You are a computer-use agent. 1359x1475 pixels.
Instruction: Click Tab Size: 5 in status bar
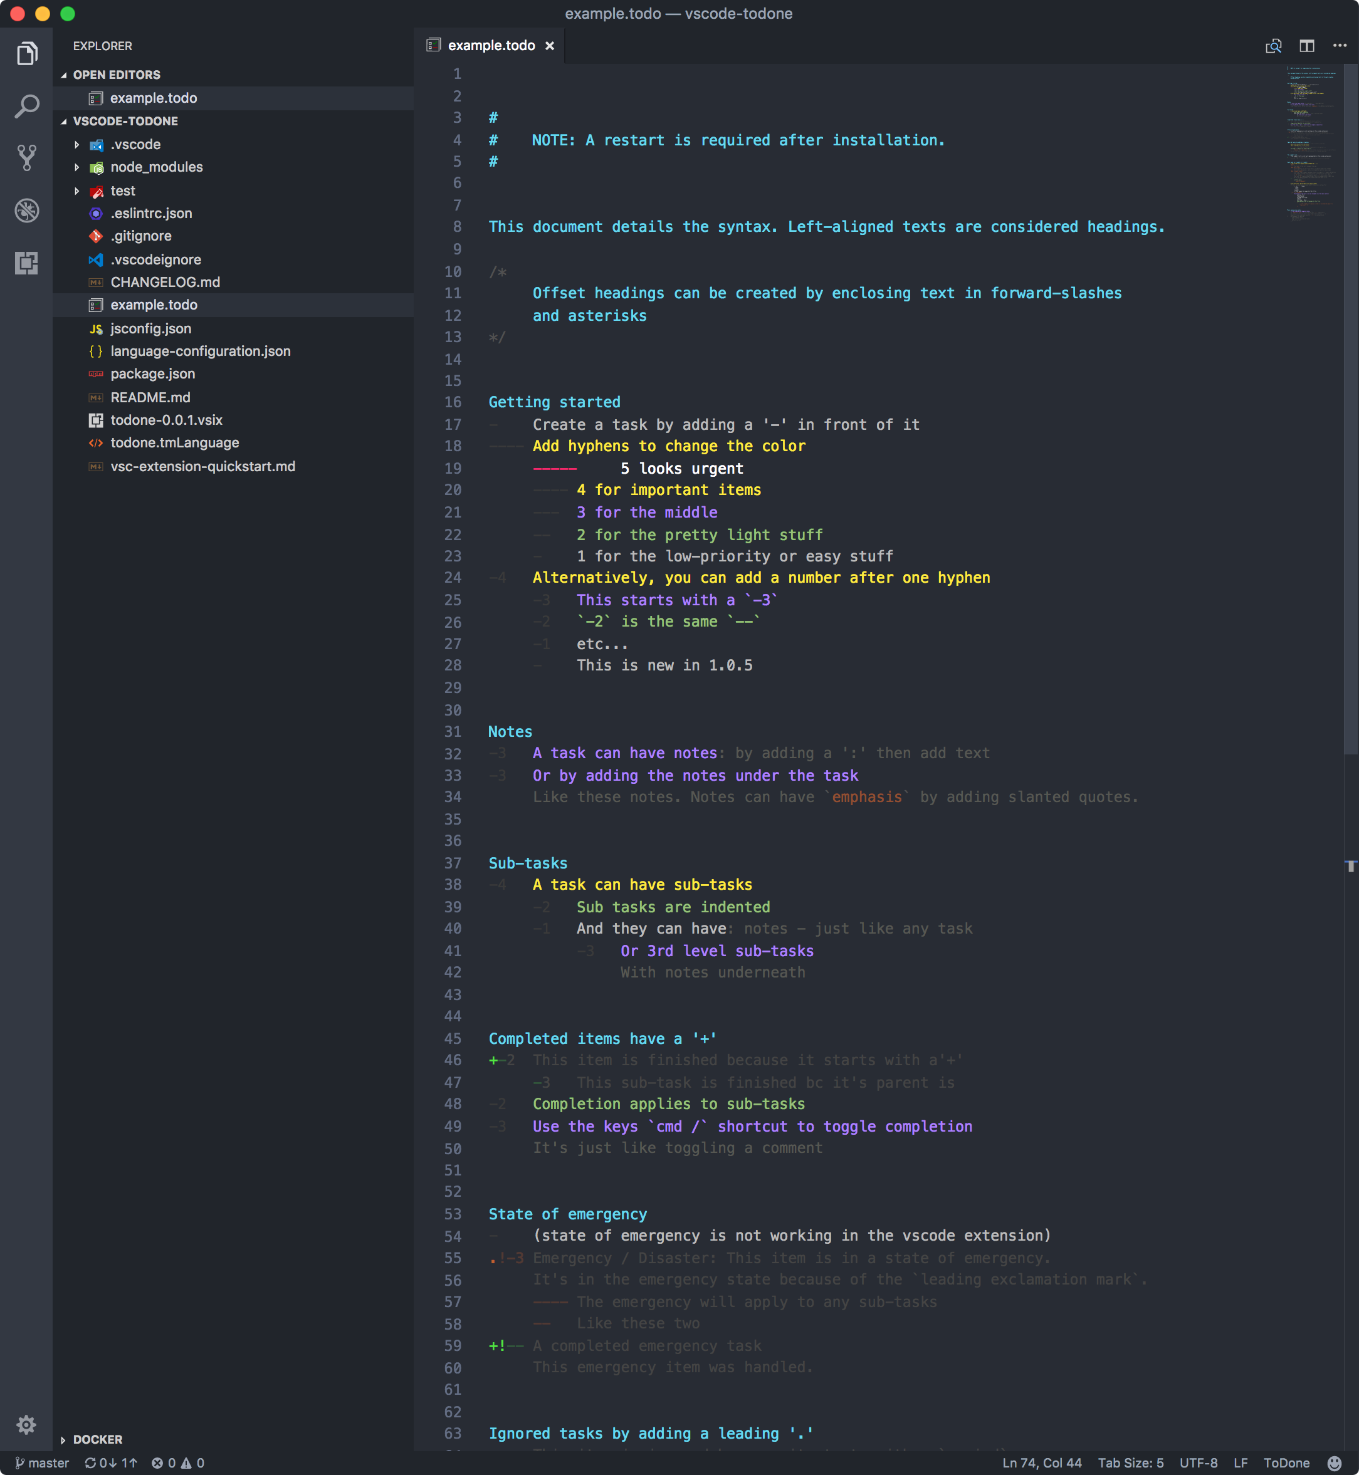(x=1130, y=1462)
